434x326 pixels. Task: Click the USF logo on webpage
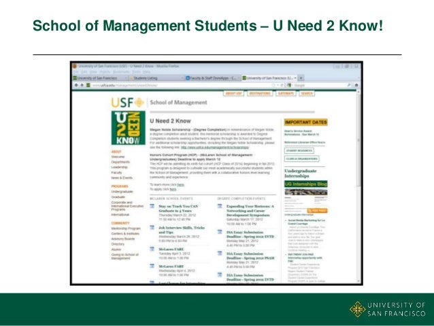tap(128, 103)
